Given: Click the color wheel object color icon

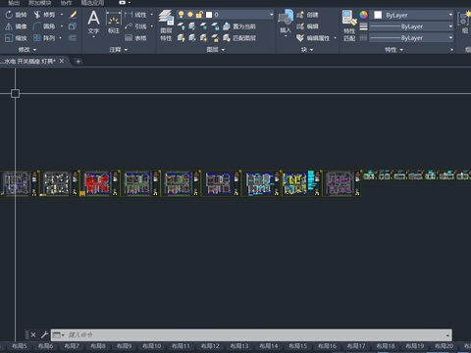Looking at the screenshot, I should pyautogui.click(x=363, y=15).
